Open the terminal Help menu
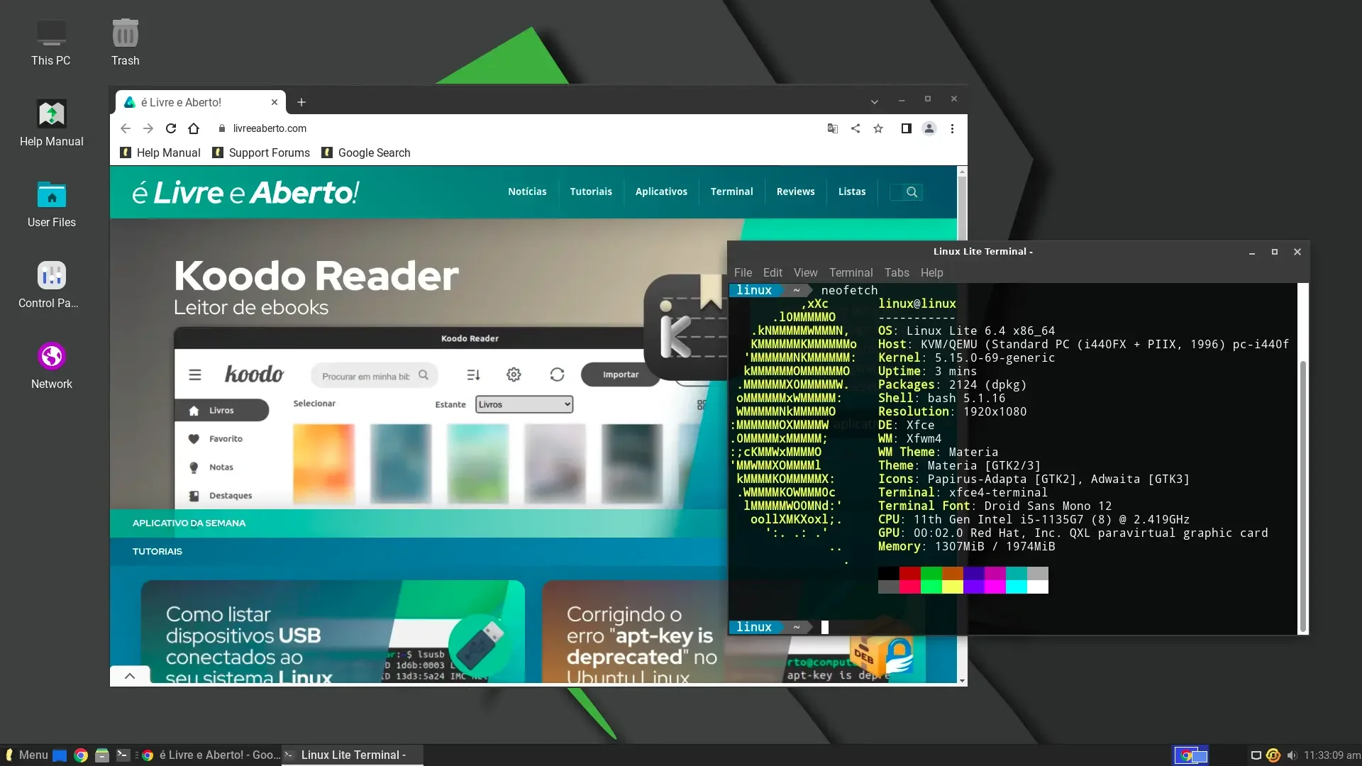The image size is (1362, 766). 931,272
